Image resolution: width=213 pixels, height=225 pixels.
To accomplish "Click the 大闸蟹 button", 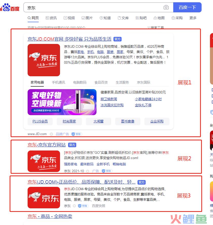I will pyautogui.click(x=99, y=121).
